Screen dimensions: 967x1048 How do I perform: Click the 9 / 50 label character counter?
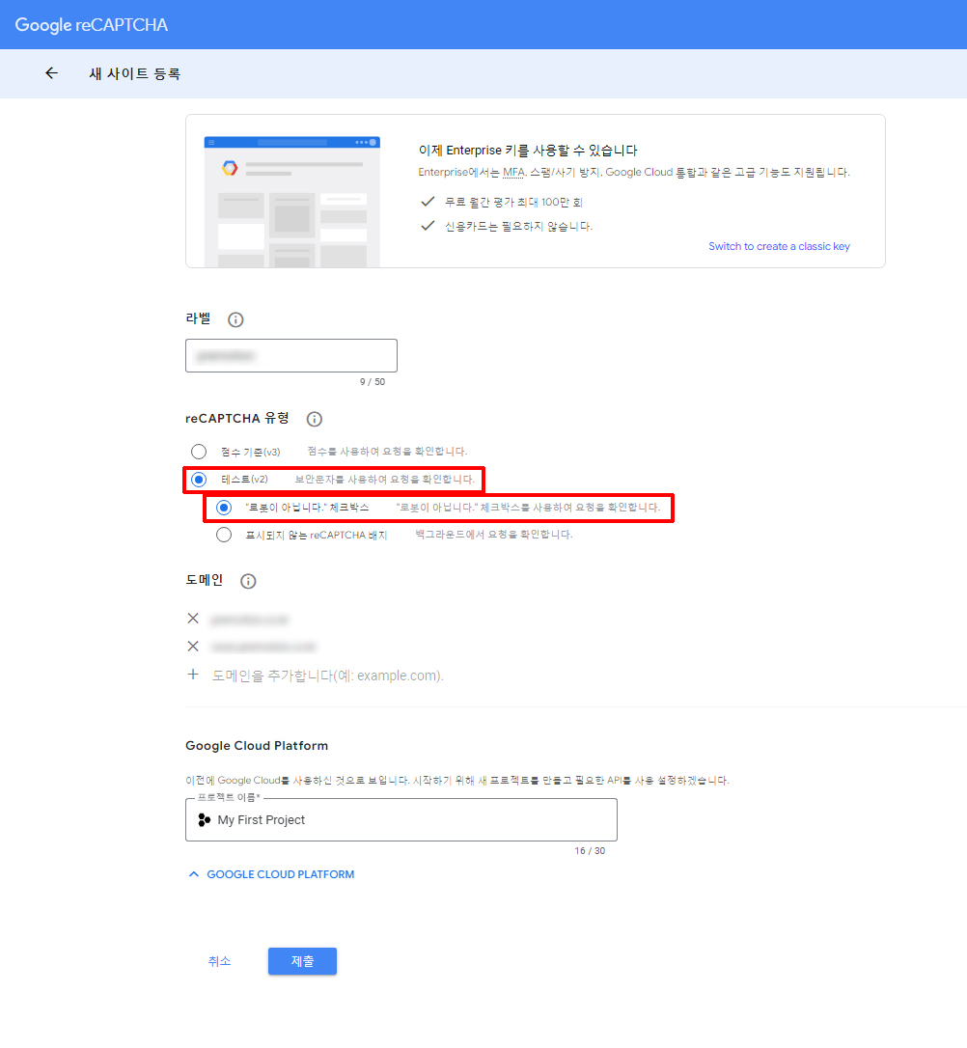point(373,381)
